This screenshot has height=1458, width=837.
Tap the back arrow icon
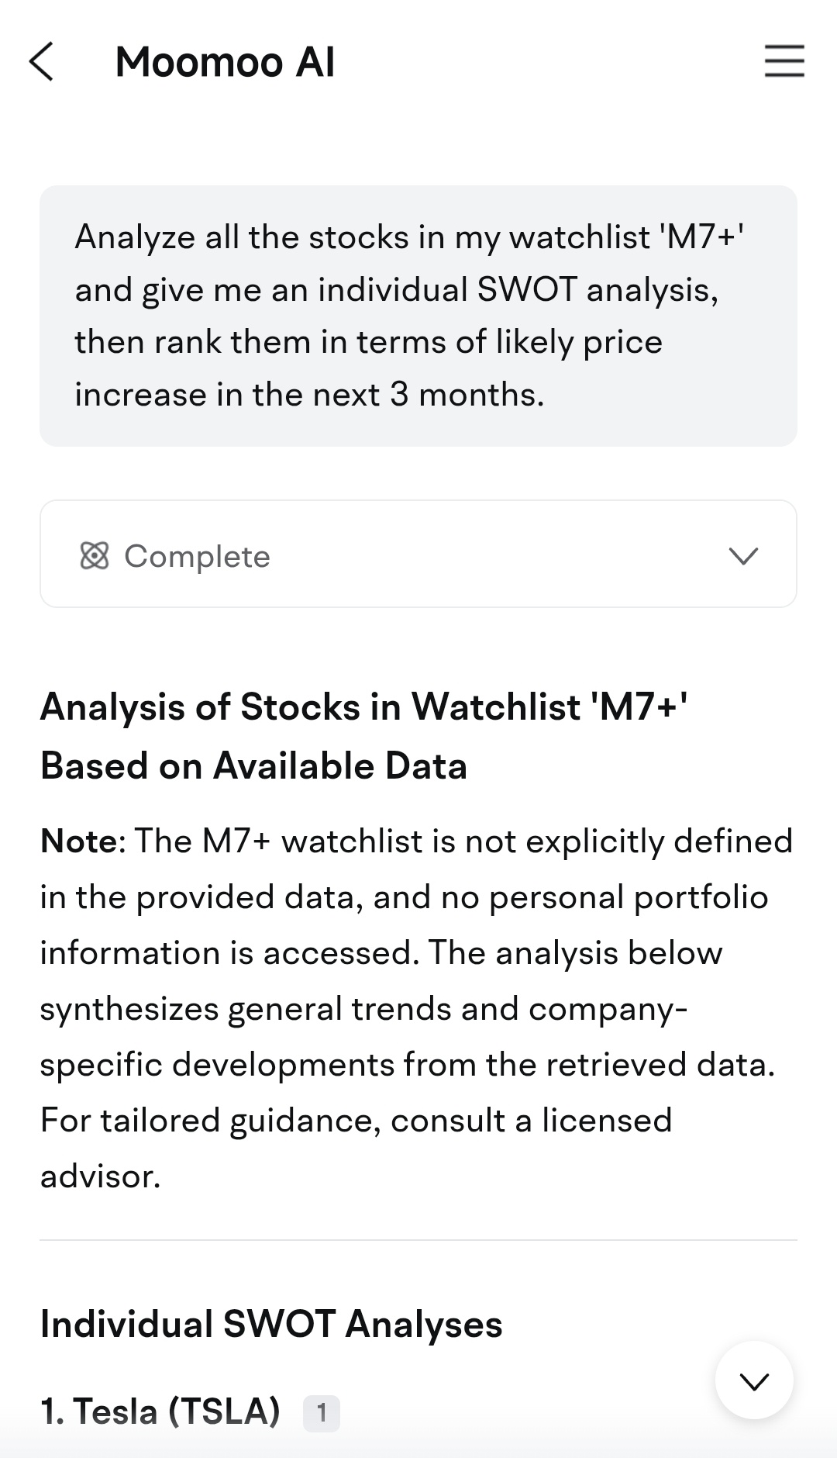pos(42,62)
